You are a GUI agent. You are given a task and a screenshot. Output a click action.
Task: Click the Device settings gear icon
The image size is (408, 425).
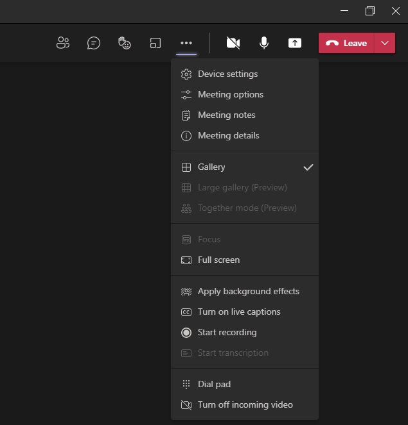coord(186,74)
